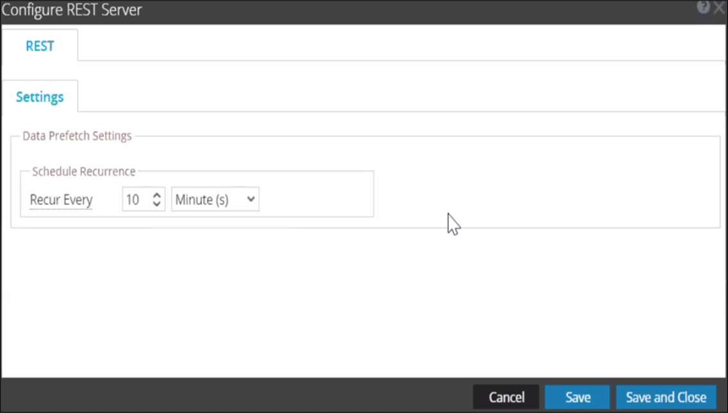This screenshot has height=413, width=728.
Task: Select the Settings tab
Action: (x=40, y=97)
